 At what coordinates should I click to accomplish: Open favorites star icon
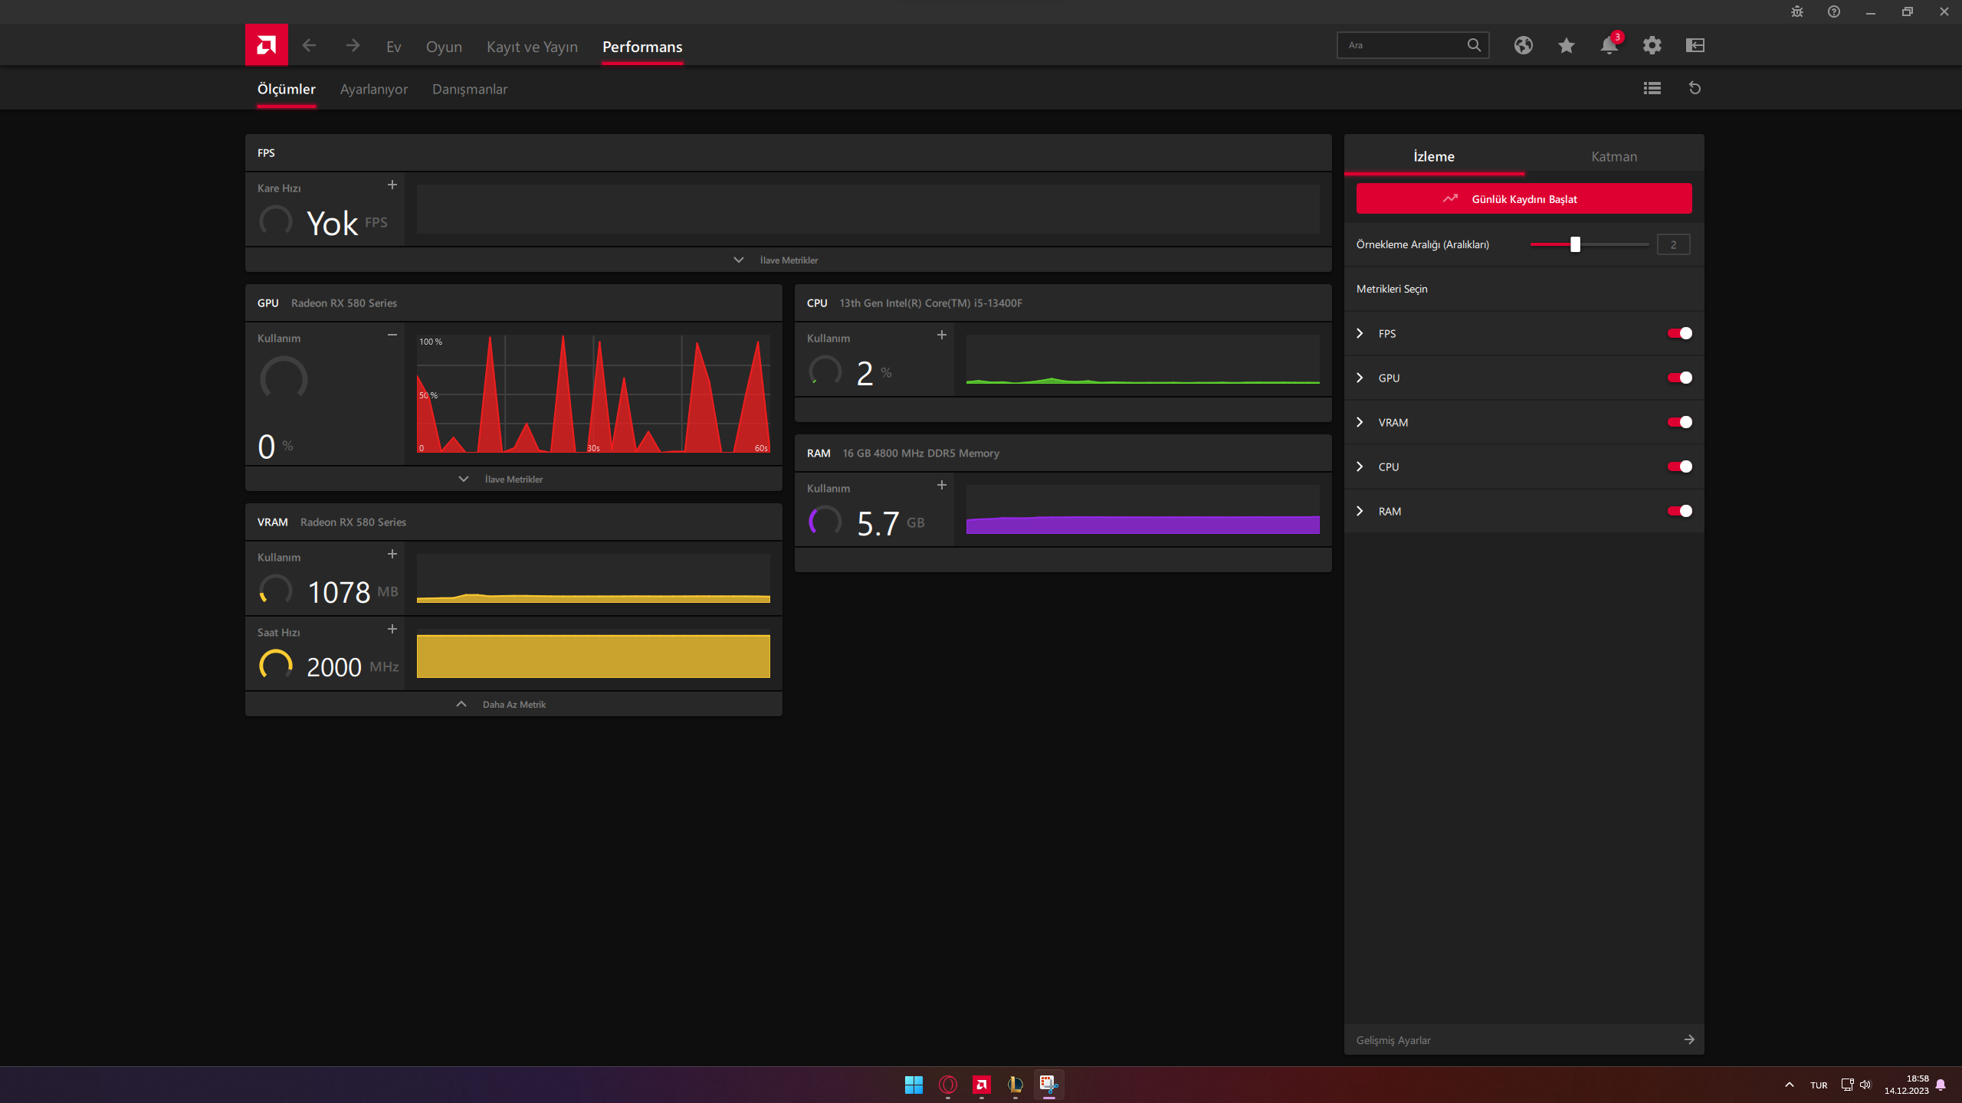click(1566, 45)
